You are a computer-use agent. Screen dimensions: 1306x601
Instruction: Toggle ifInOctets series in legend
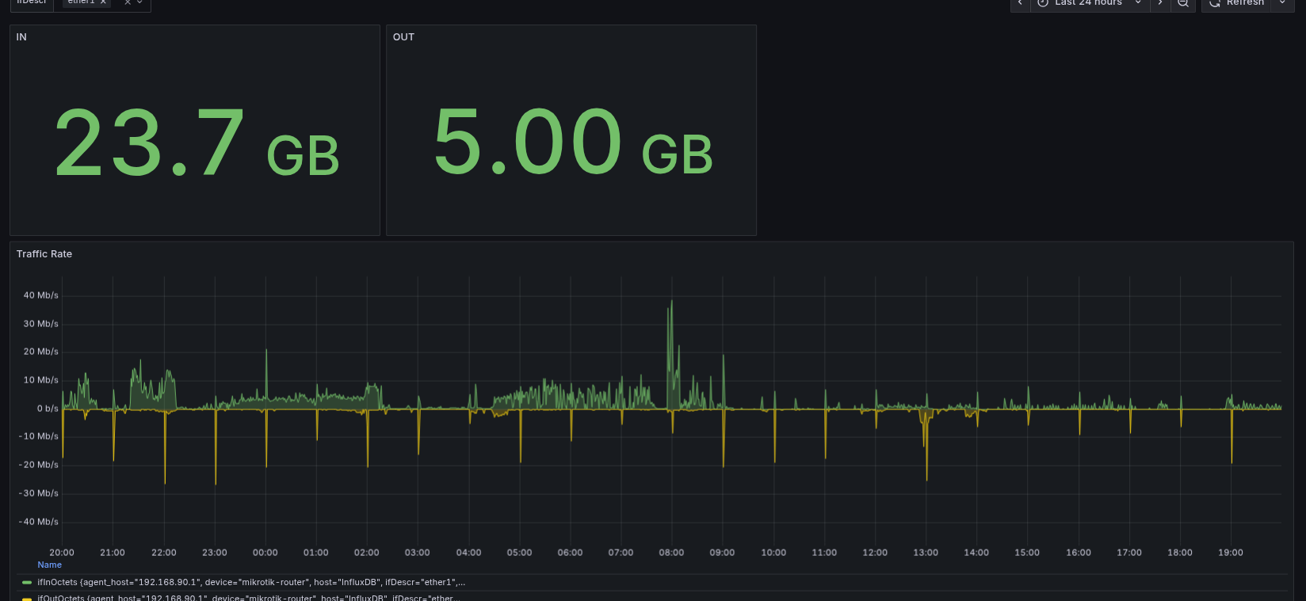(x=250, y=582)
